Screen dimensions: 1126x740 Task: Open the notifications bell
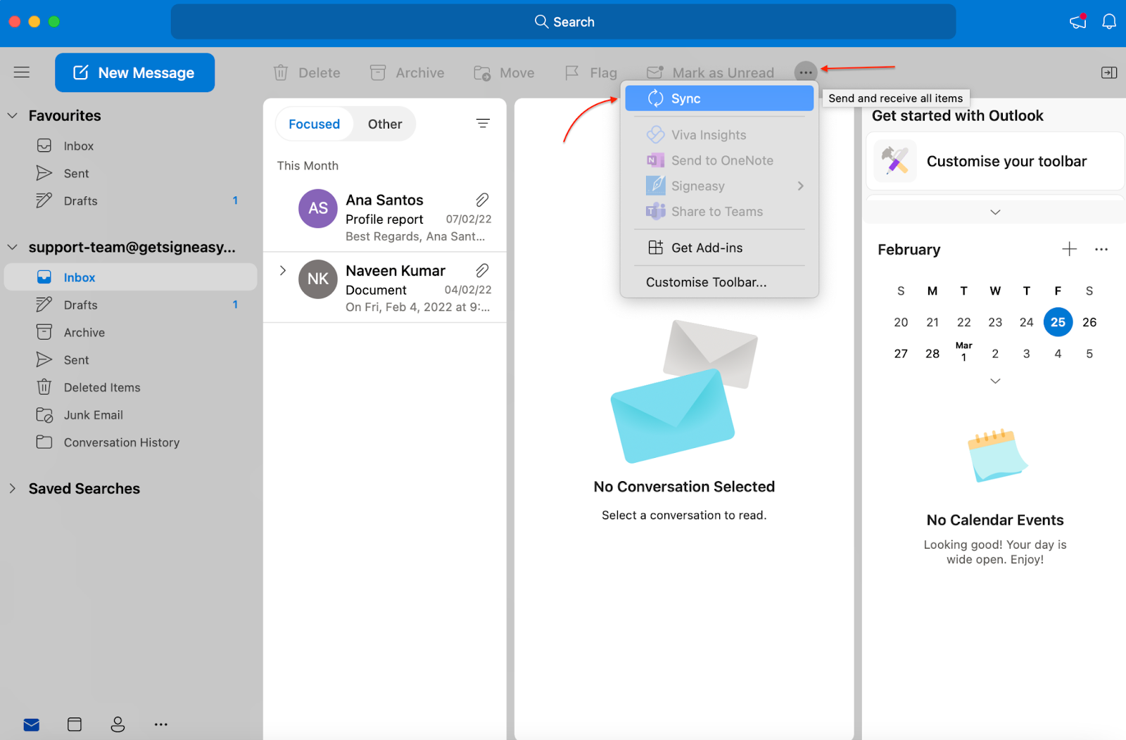click(1109, 22)
